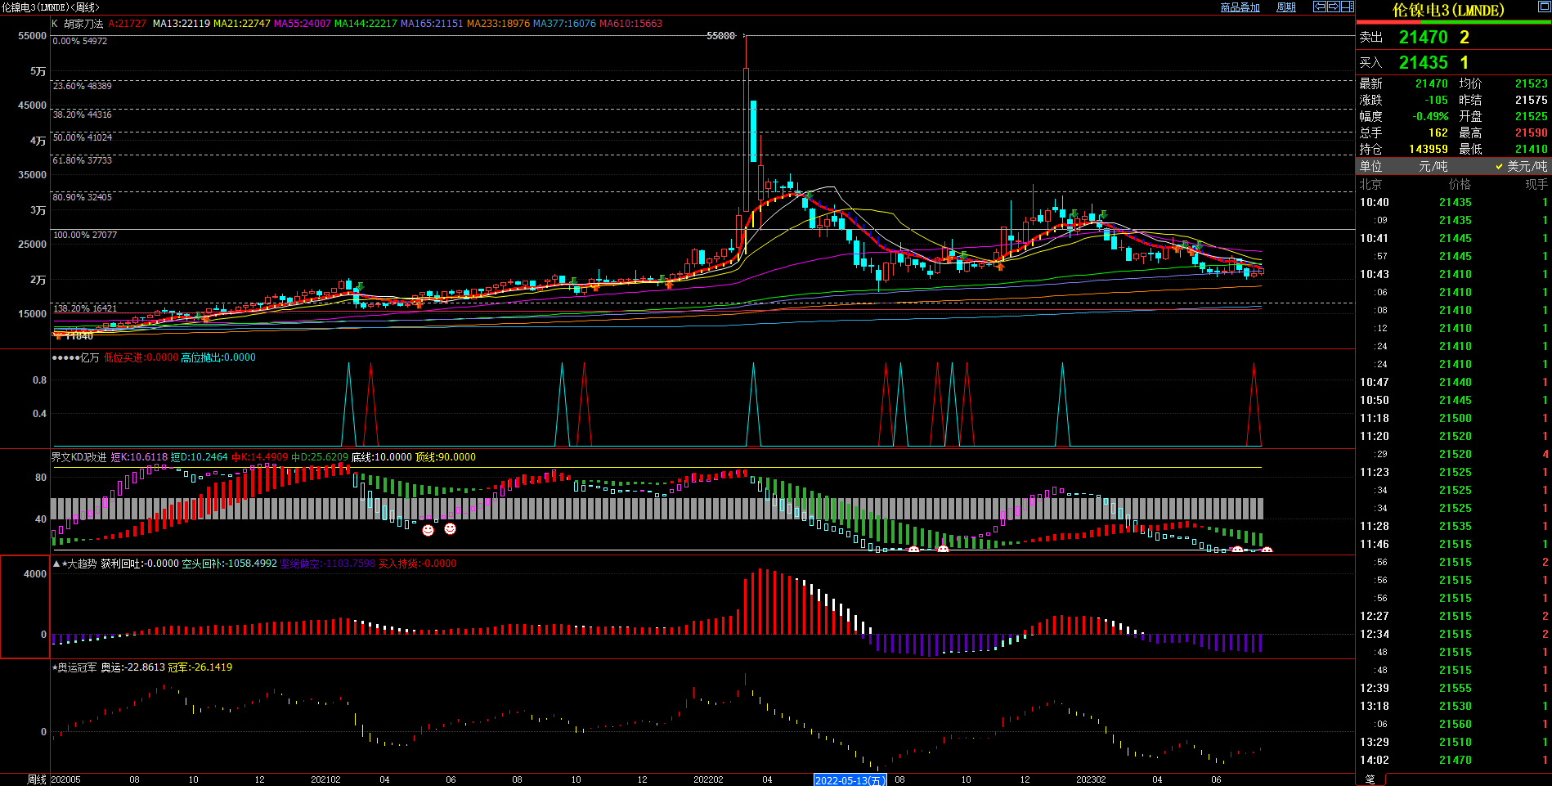
Task: Click the 亿万 indicator title
Action: [x=88, y=357]
